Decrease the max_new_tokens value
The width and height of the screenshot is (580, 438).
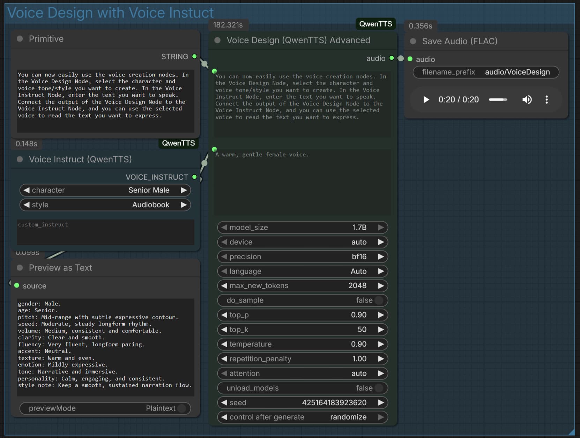[224, 286]
